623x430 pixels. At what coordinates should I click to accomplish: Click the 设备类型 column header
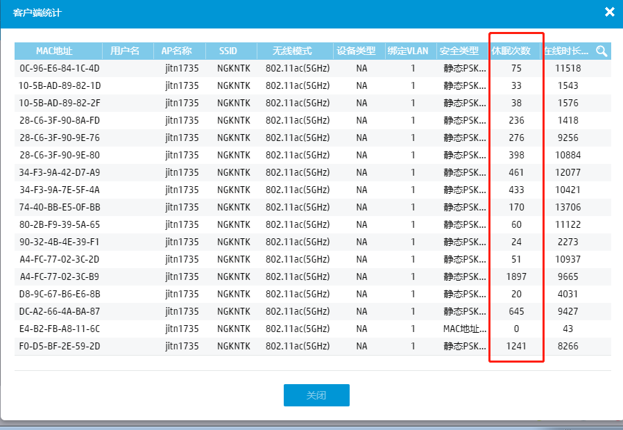(x=356, y=51)
